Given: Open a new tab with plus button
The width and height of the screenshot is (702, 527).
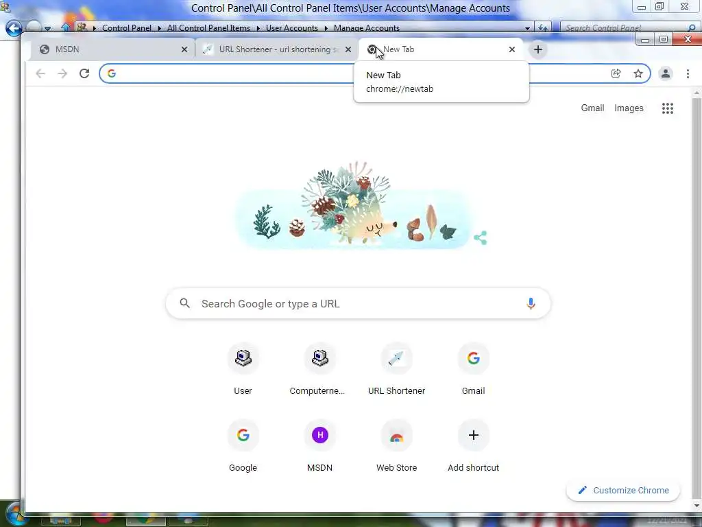Looking at the screenshot, I should (x=538, y=49).
